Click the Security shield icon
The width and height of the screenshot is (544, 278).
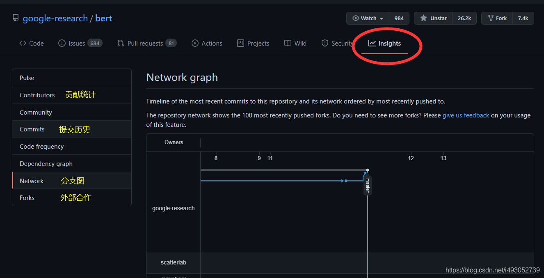coord(325,43)
